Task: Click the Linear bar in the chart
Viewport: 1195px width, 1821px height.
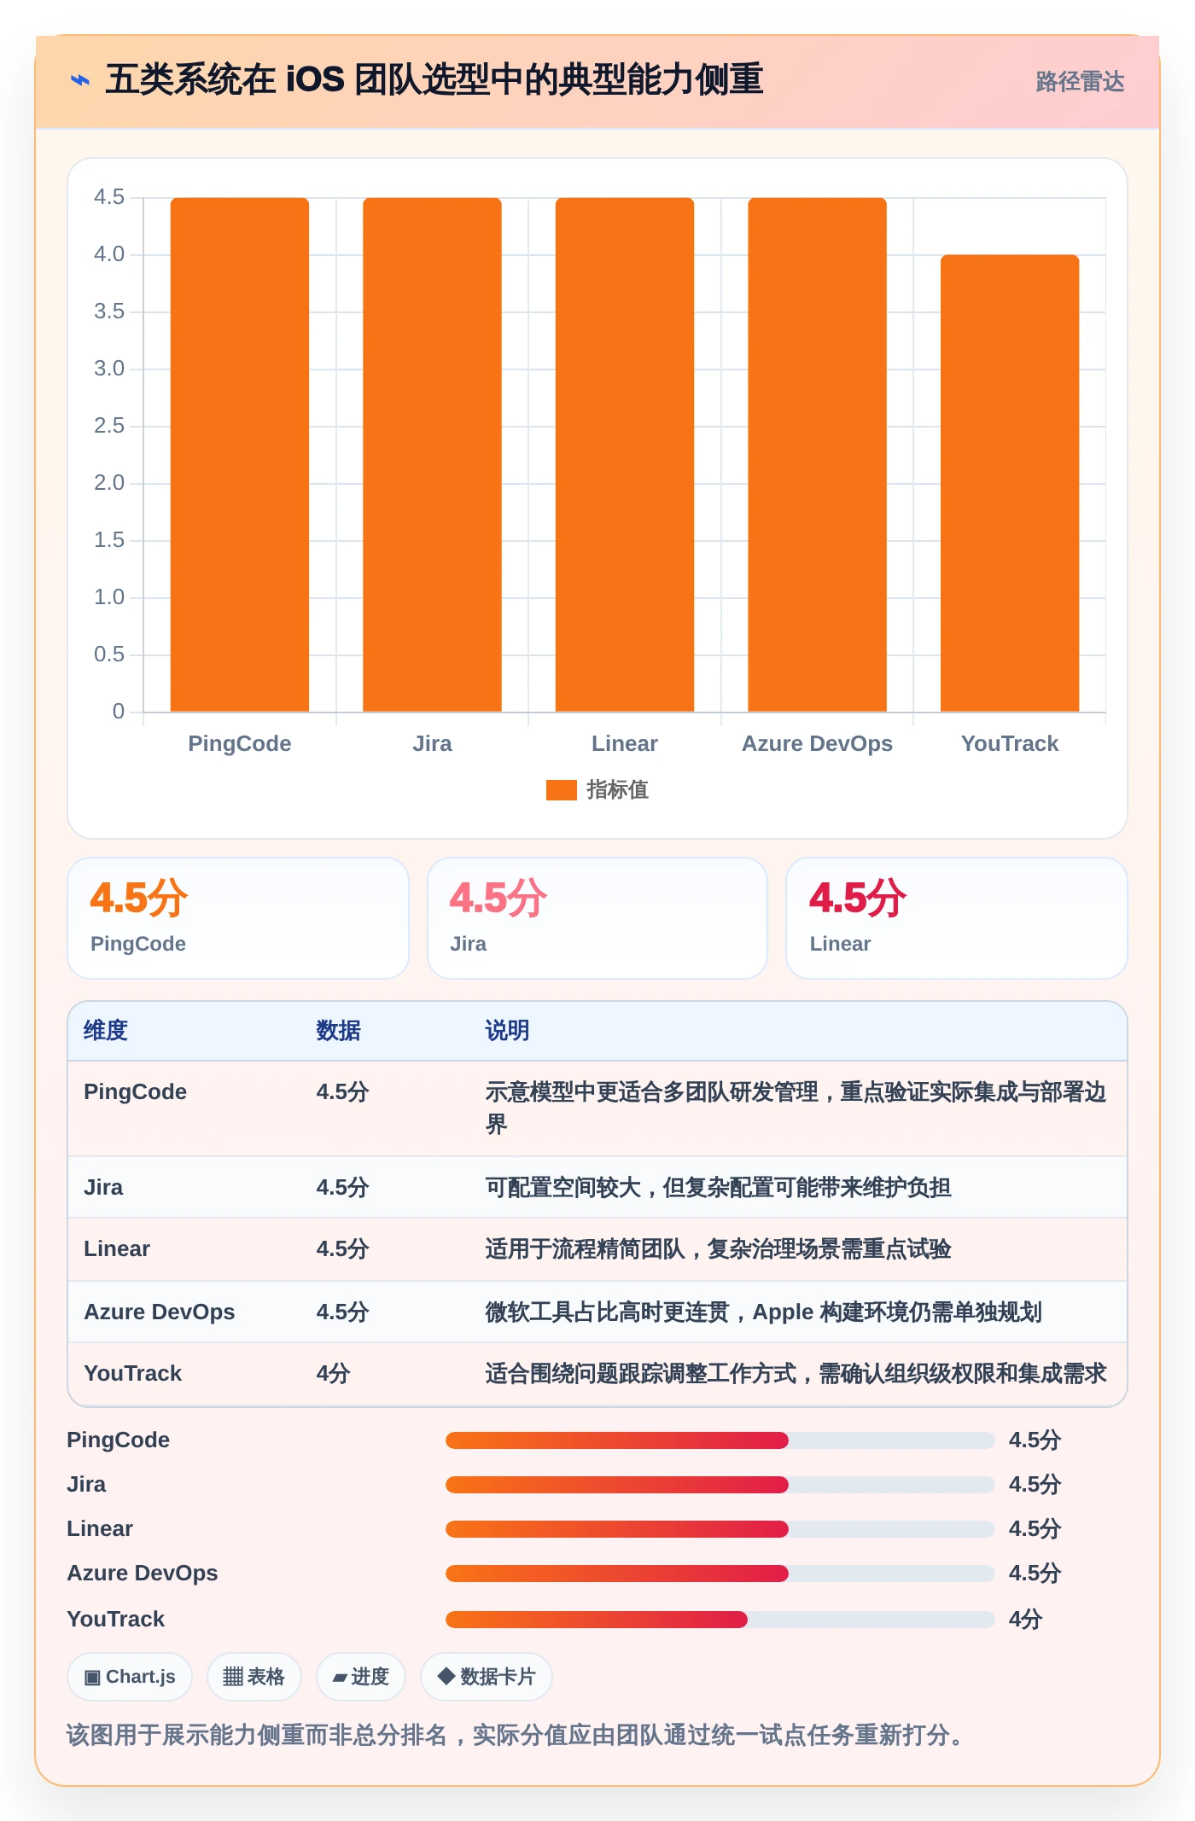Action: [625, 455]
